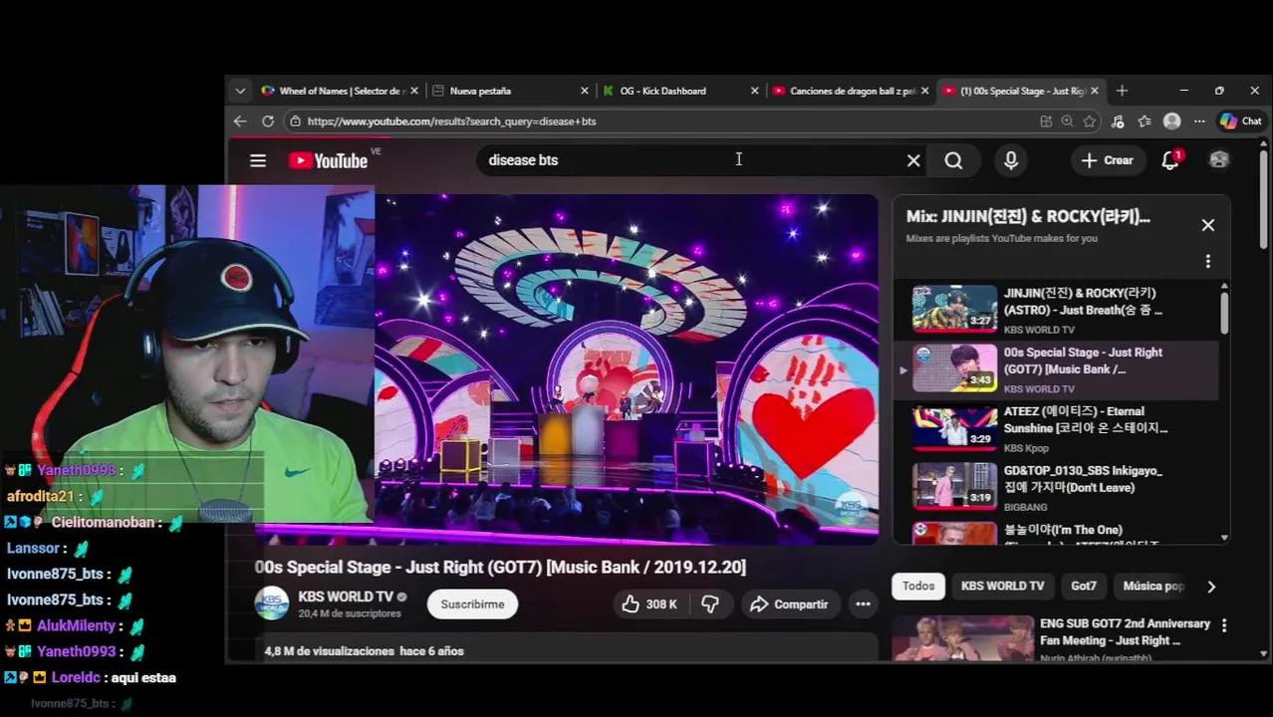Open options for ENG SUB GOT7 video
Screen dimensions: 1273x717
[1224, 626]
